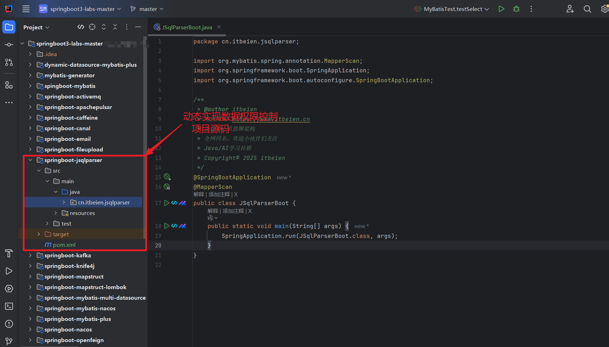
Task: Expand the target folder
Action: pyautogui.click(x=39, y=234)
